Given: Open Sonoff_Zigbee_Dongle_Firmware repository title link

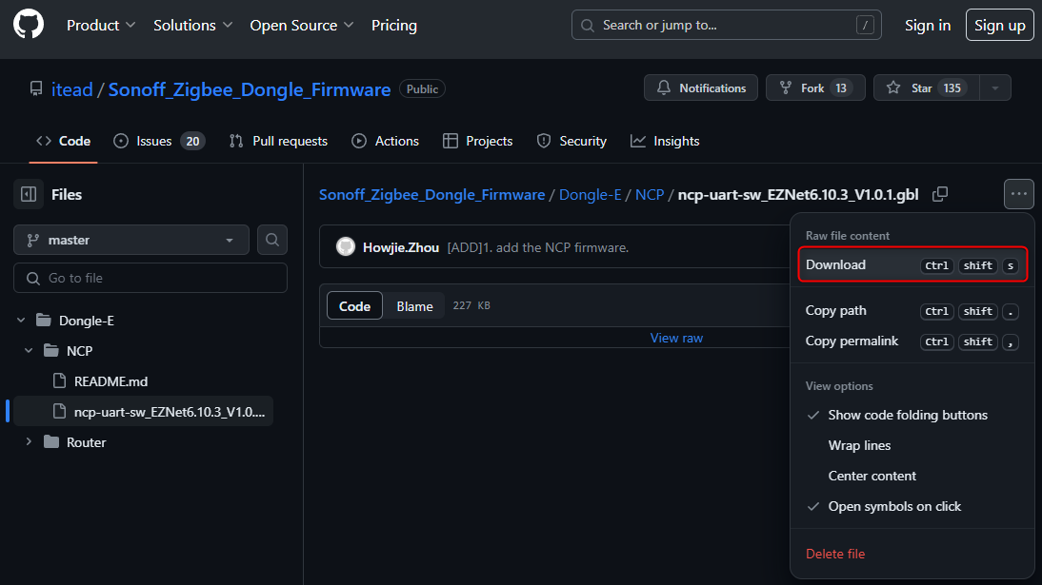Looking at the screenshot, I should [250, 89].
